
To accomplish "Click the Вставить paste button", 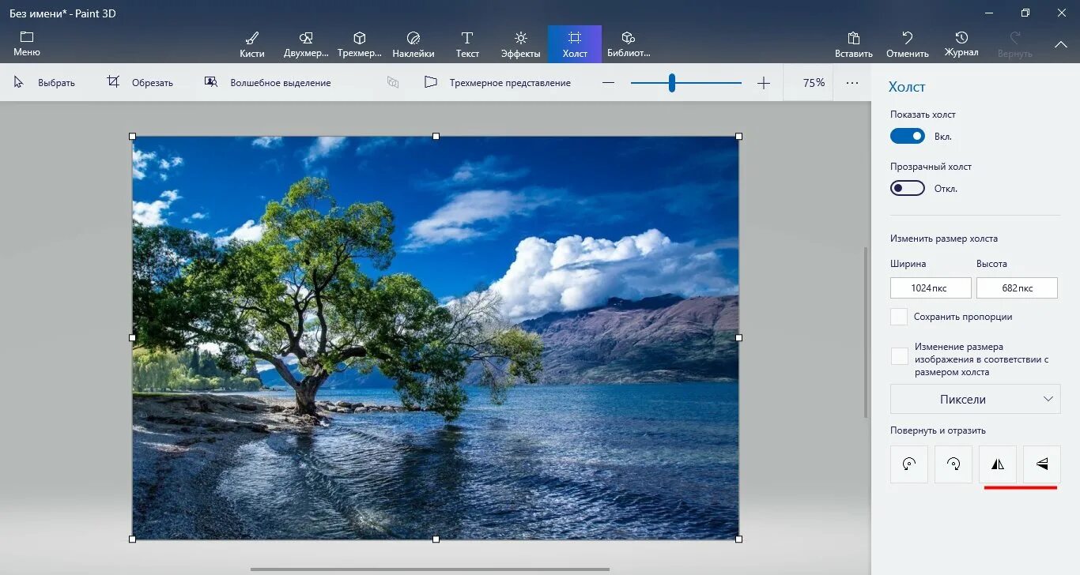I will click(x=854, y=44).
